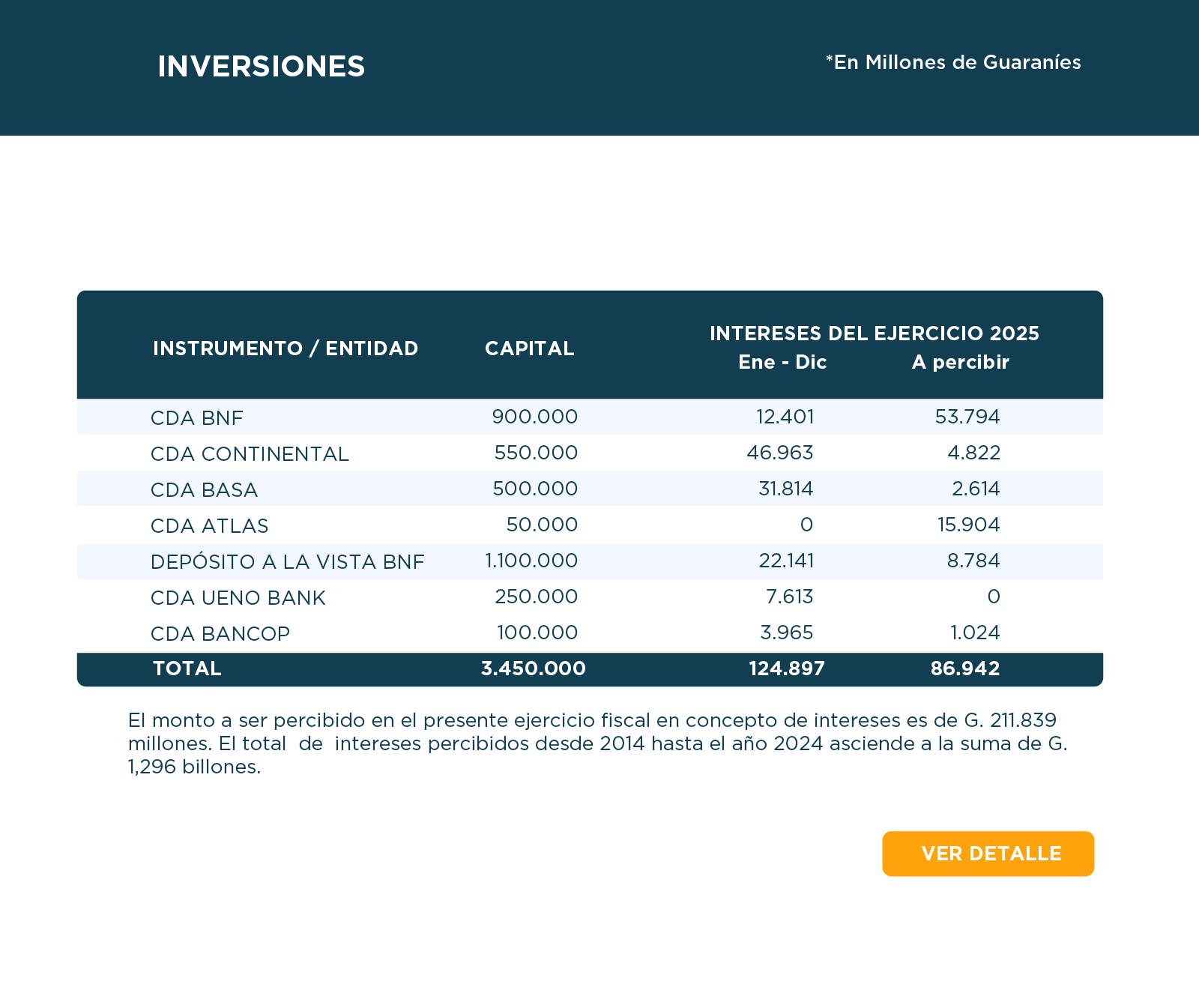This screenshot has width=1199, height=981.
Task: Click the TOTAL row label
Action: pyautogui.click(x=187, y=668)
